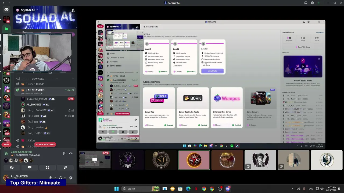
Task: Open the Activities launcher button
Action: coord(47,168)
